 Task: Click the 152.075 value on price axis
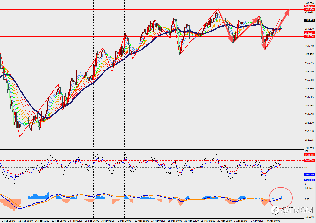310,140
